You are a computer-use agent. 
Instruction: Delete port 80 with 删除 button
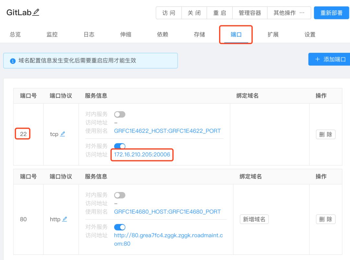click(x=326, y=219)
